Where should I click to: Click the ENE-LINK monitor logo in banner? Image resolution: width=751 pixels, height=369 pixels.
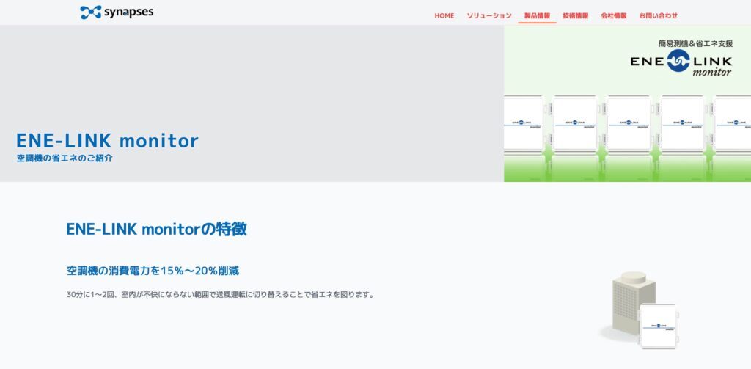pos(681,63)
